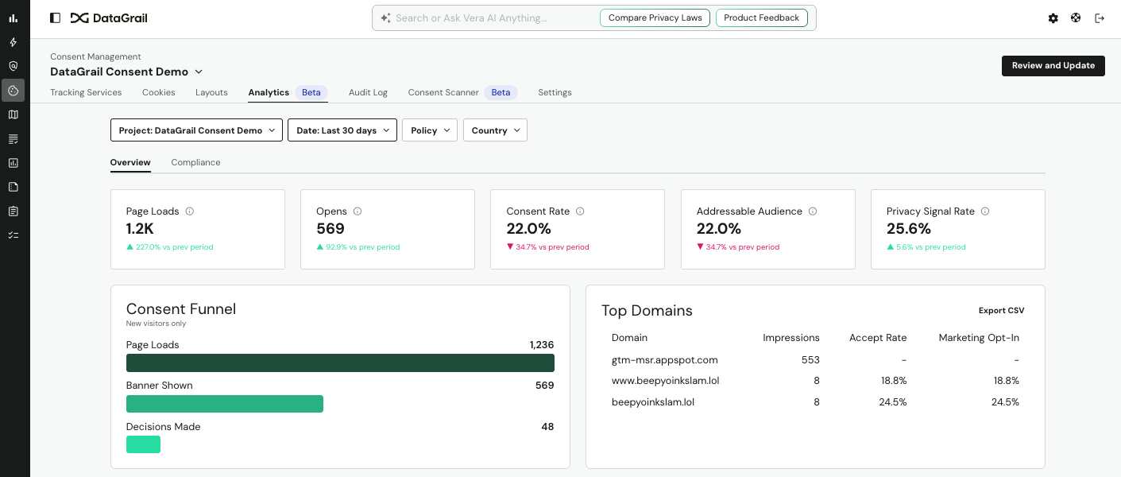
Task: Click the Decisions Made funnel bar
Action: pyautogui.click(x=143, y=444)
